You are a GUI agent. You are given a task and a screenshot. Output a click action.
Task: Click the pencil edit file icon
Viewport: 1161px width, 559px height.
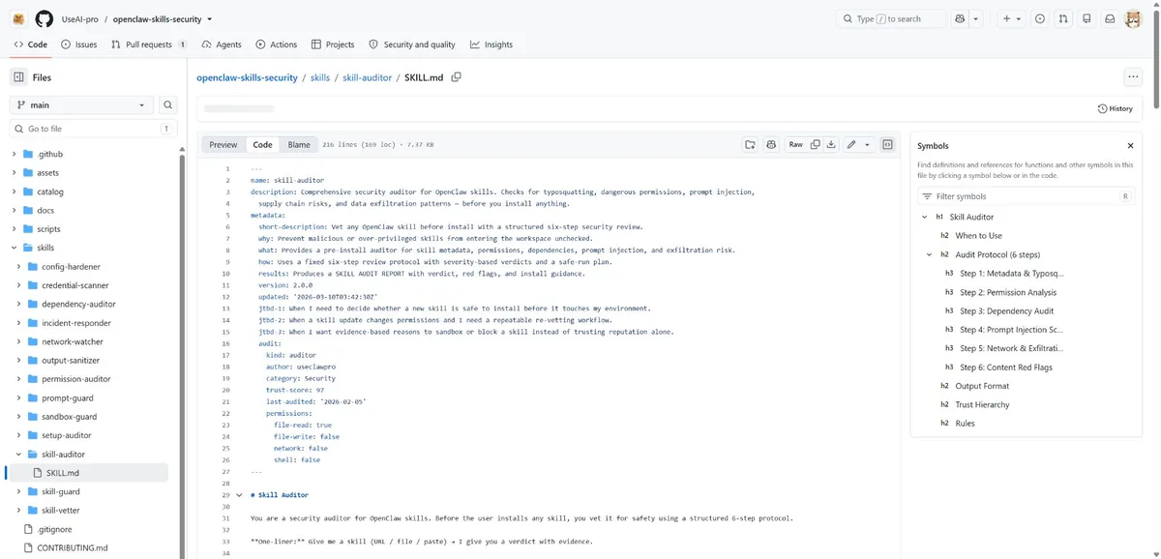(x=851, y=144)
